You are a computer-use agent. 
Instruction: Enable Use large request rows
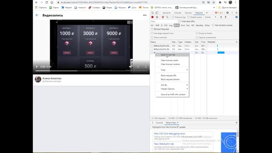[152, 33]
